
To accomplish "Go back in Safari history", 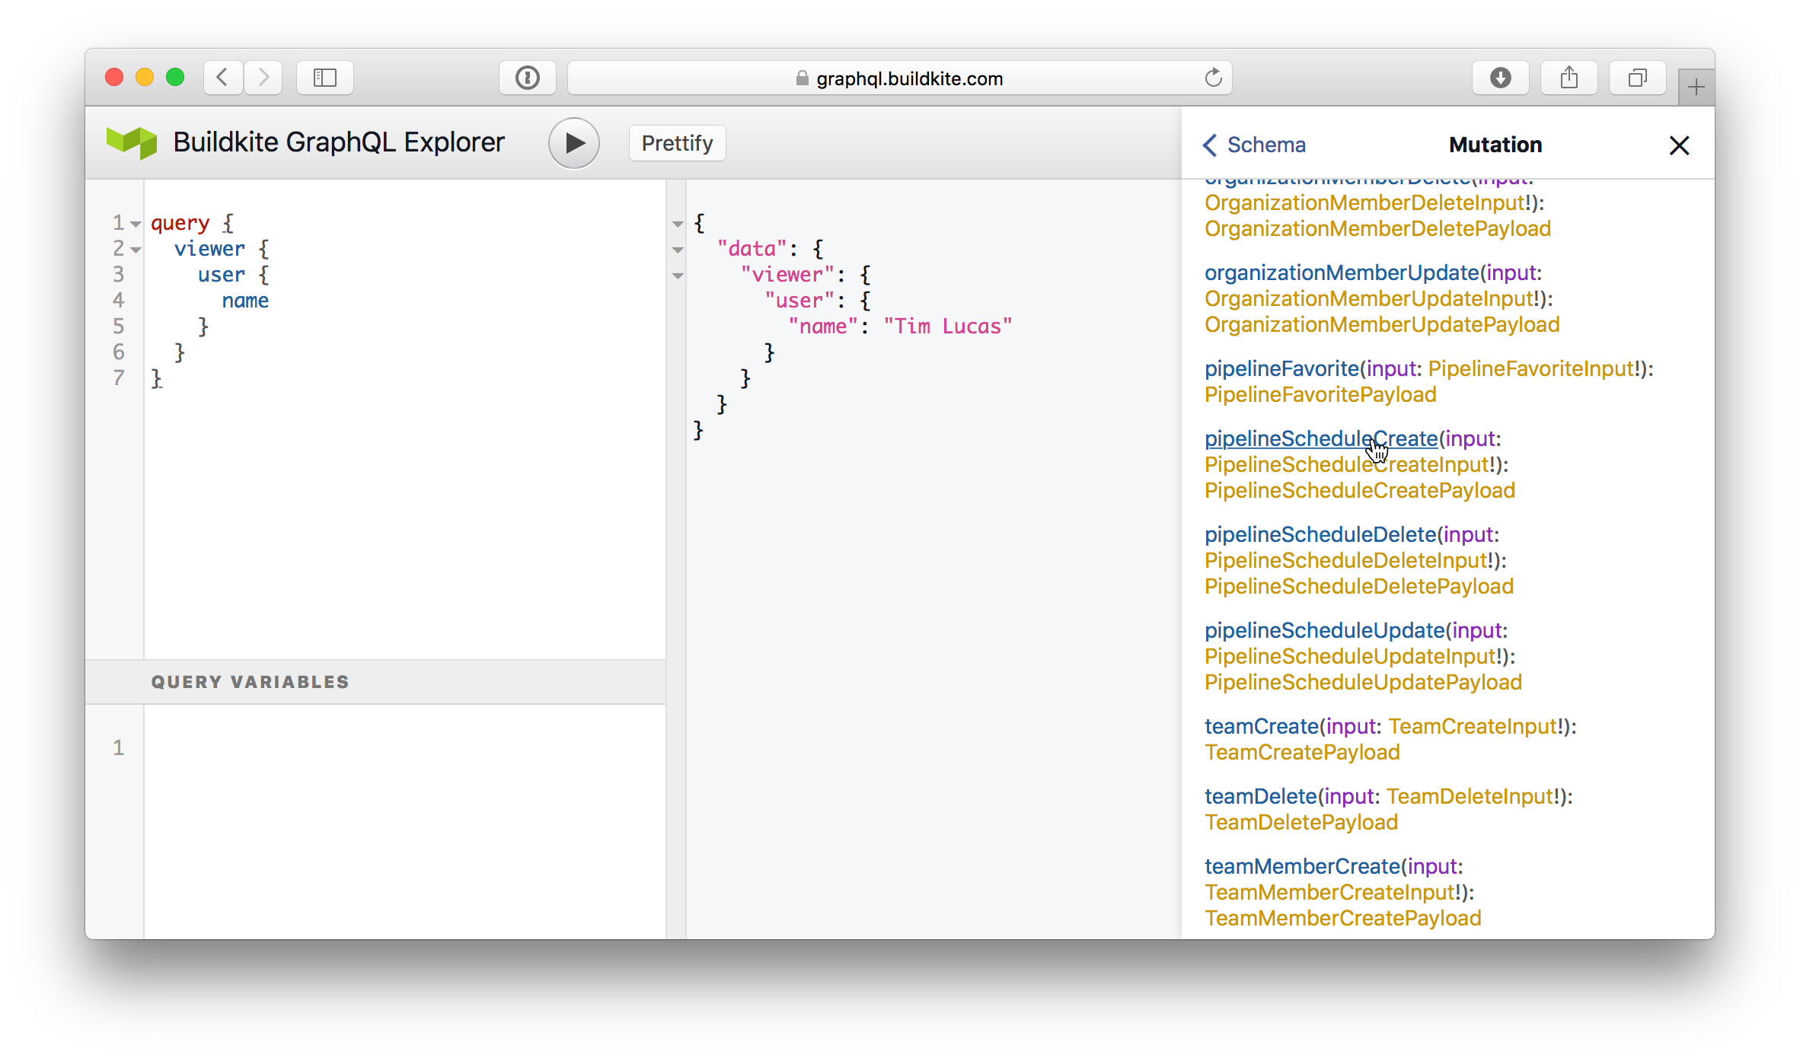I will point(222,78).
